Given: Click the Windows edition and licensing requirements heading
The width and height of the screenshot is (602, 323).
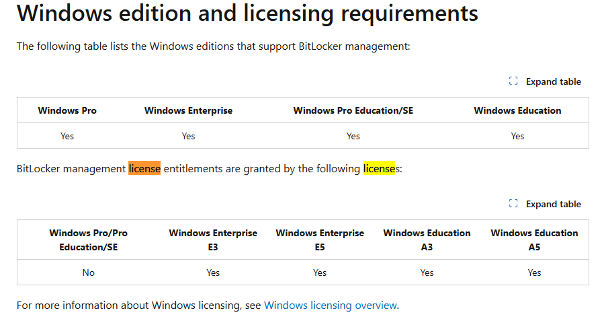Looking at the screenshot, I should click(247, 13).
